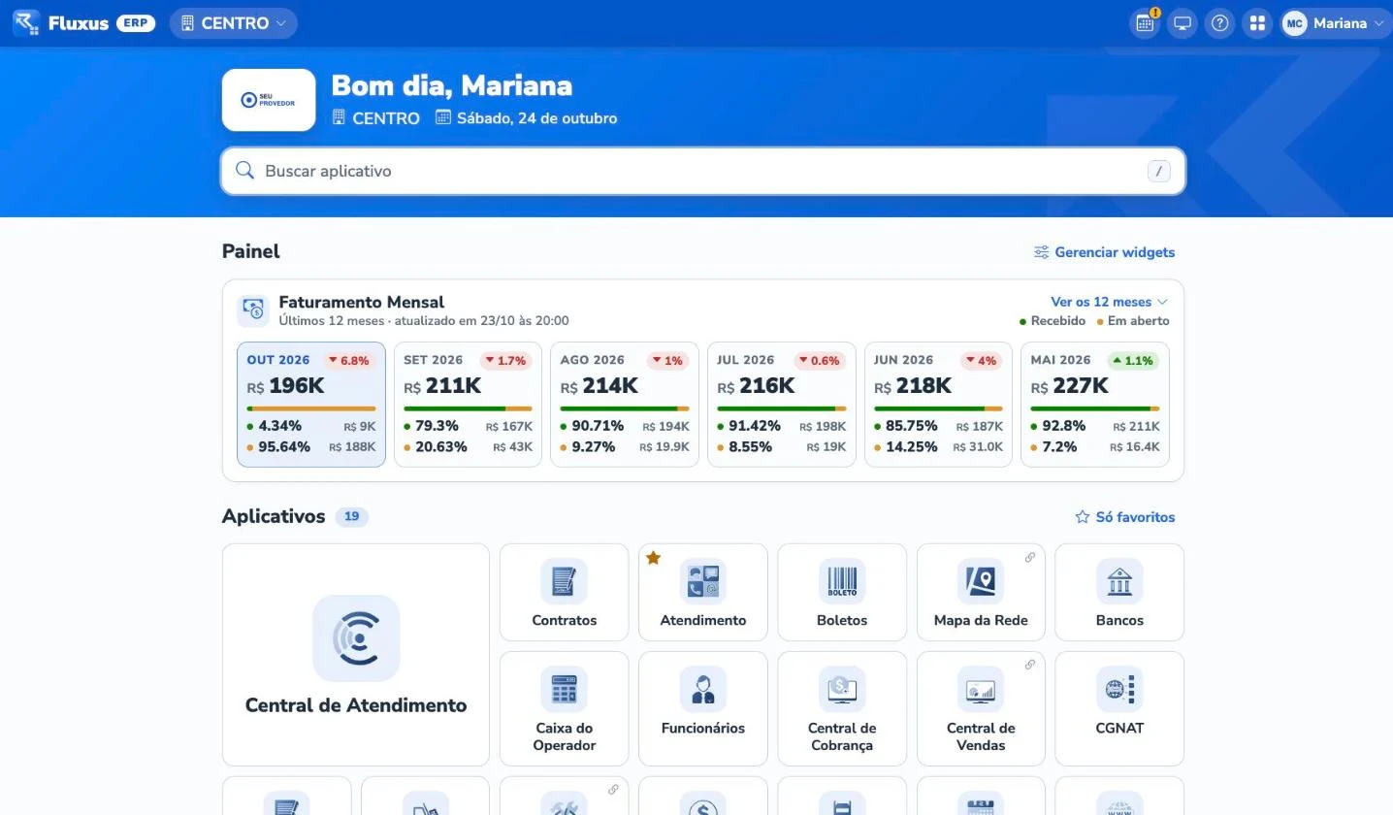Screen dimensions: 1393x815
Task: Select the MAI 2026 billing card
Action: (1095, 405)
